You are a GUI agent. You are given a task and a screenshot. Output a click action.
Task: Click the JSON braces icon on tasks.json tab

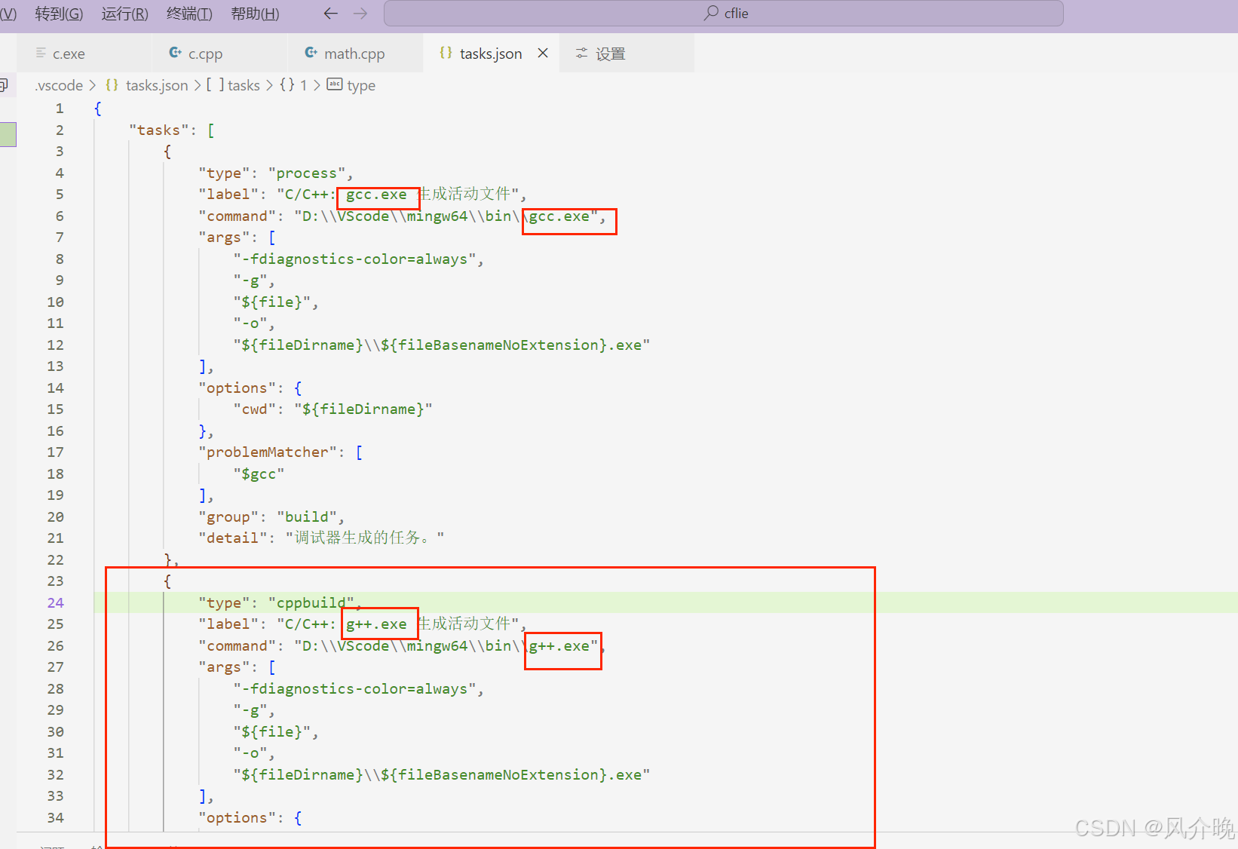[x=446, y=53]
